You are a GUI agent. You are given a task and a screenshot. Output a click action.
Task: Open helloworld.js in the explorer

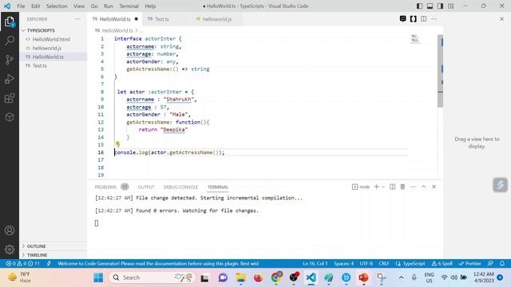47,48
